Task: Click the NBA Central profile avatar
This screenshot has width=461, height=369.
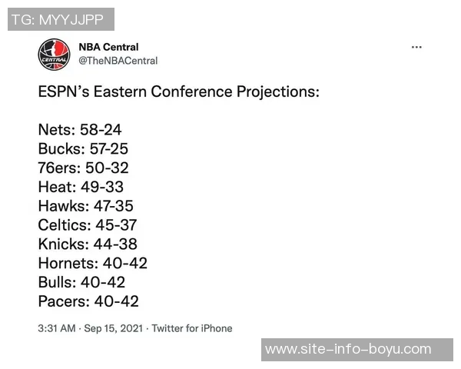Action: [54, 54]
